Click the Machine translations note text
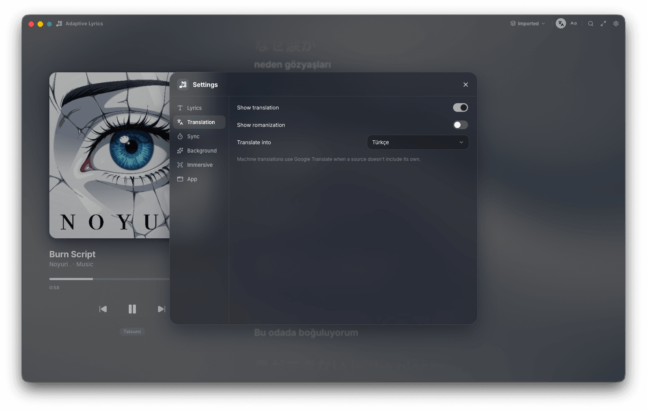The image size is (647, 411). 329,159
